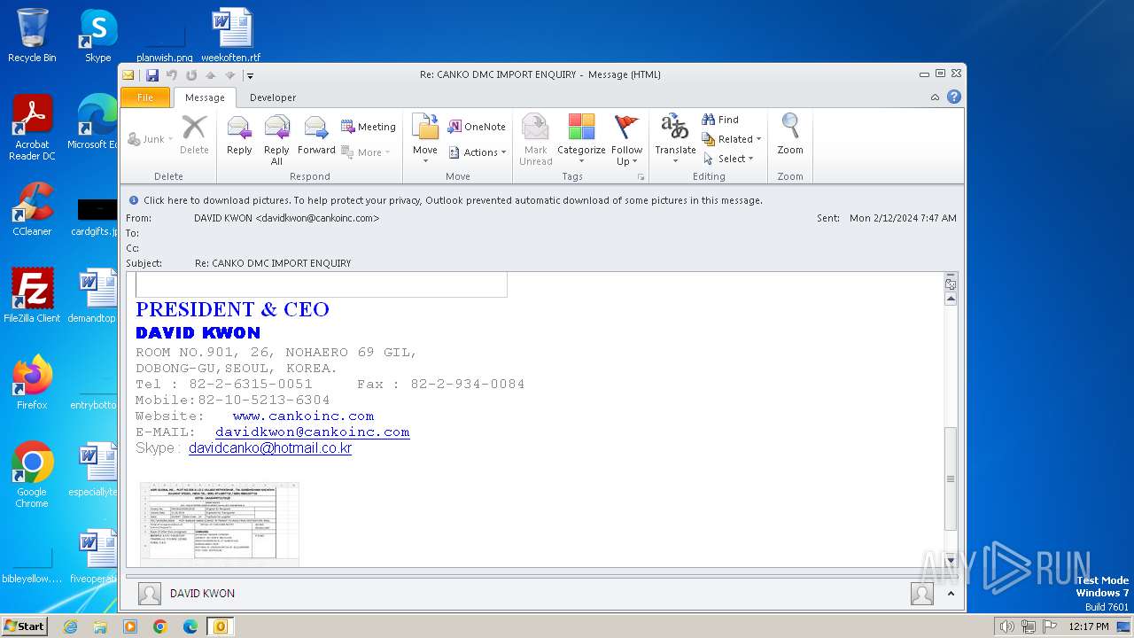Open the Start menu
This screenshot has width=1134, height=638.
pyautogui.click(x=24, y=626)
